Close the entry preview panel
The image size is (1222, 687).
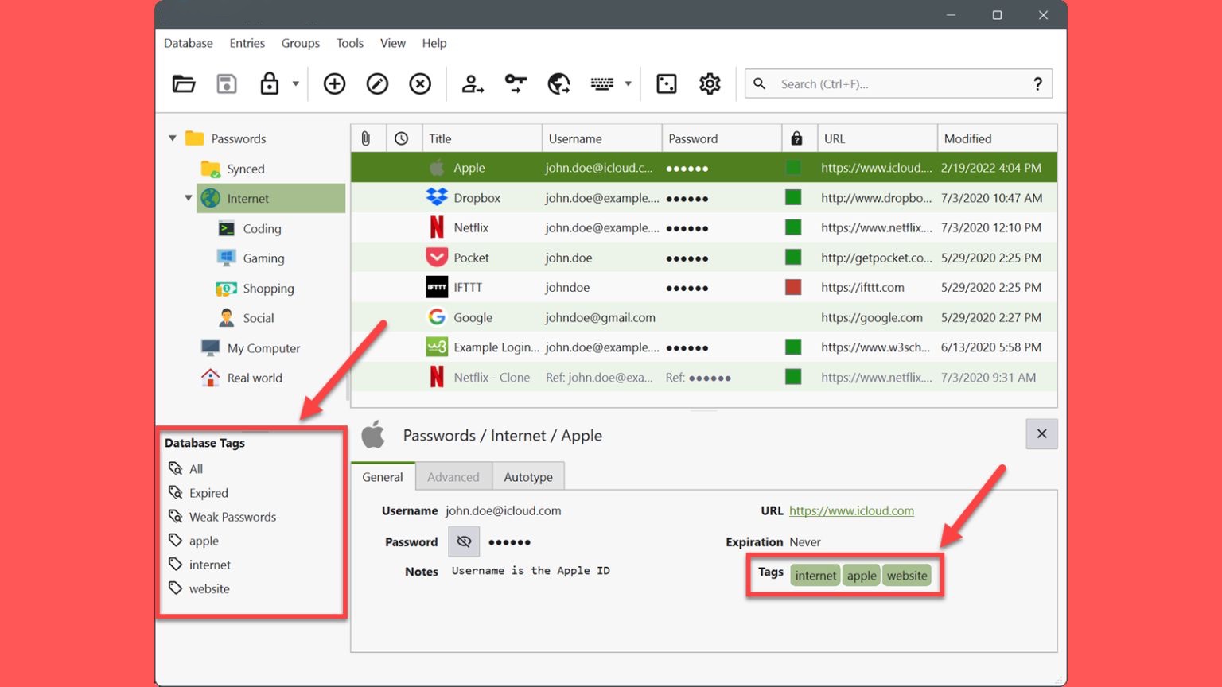pyautogui.click(x=1041, y=433)
